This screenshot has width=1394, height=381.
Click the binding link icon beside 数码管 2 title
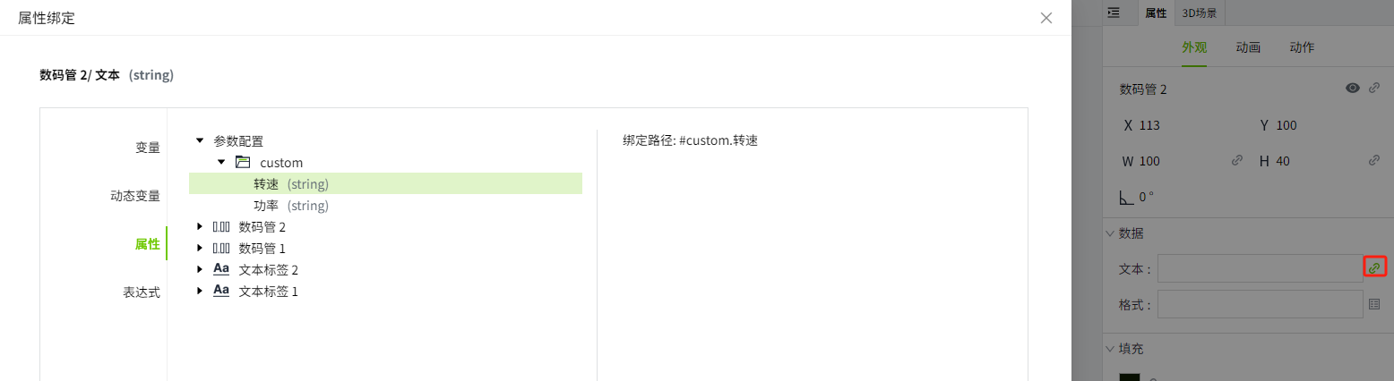point(1373,88)
